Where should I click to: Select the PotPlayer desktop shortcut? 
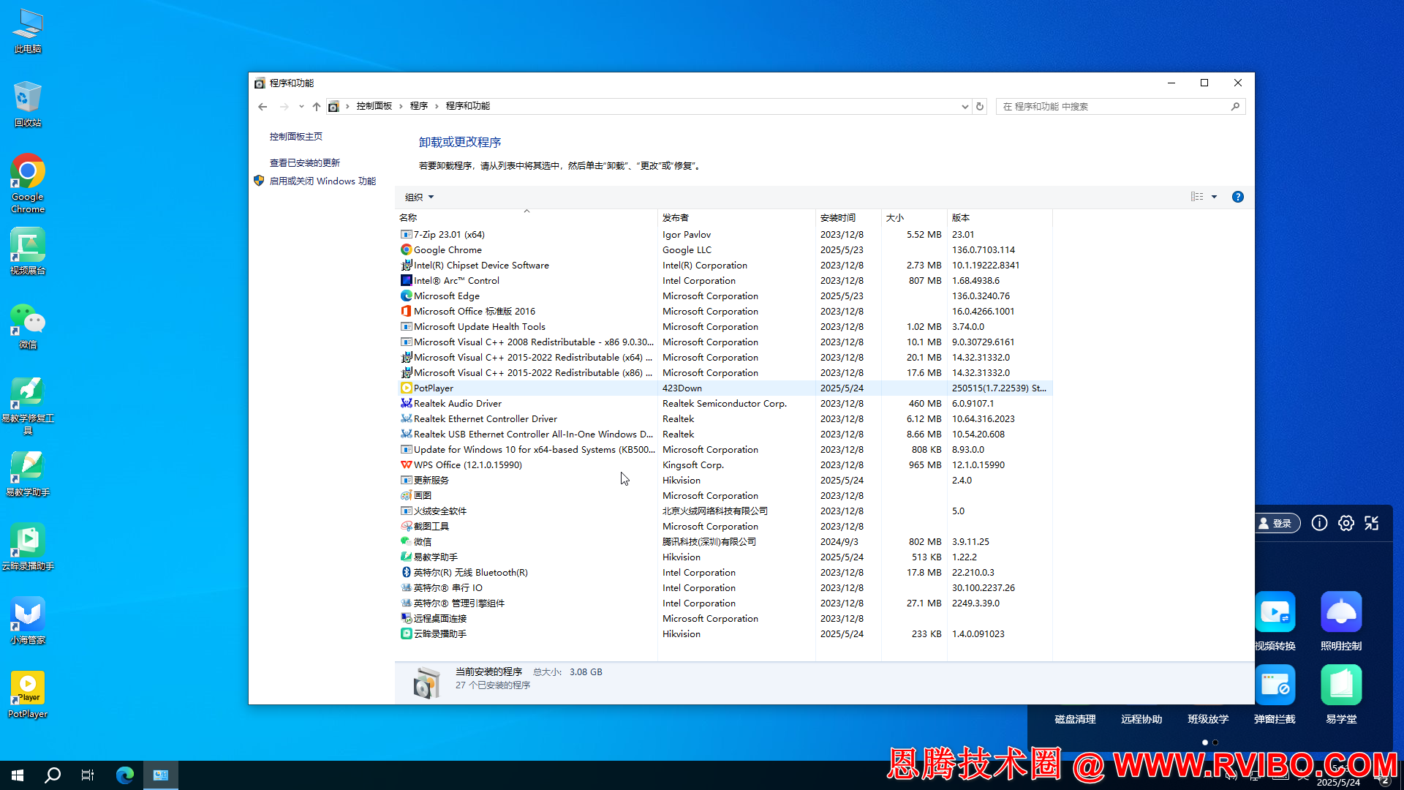(x=28, y=695)
